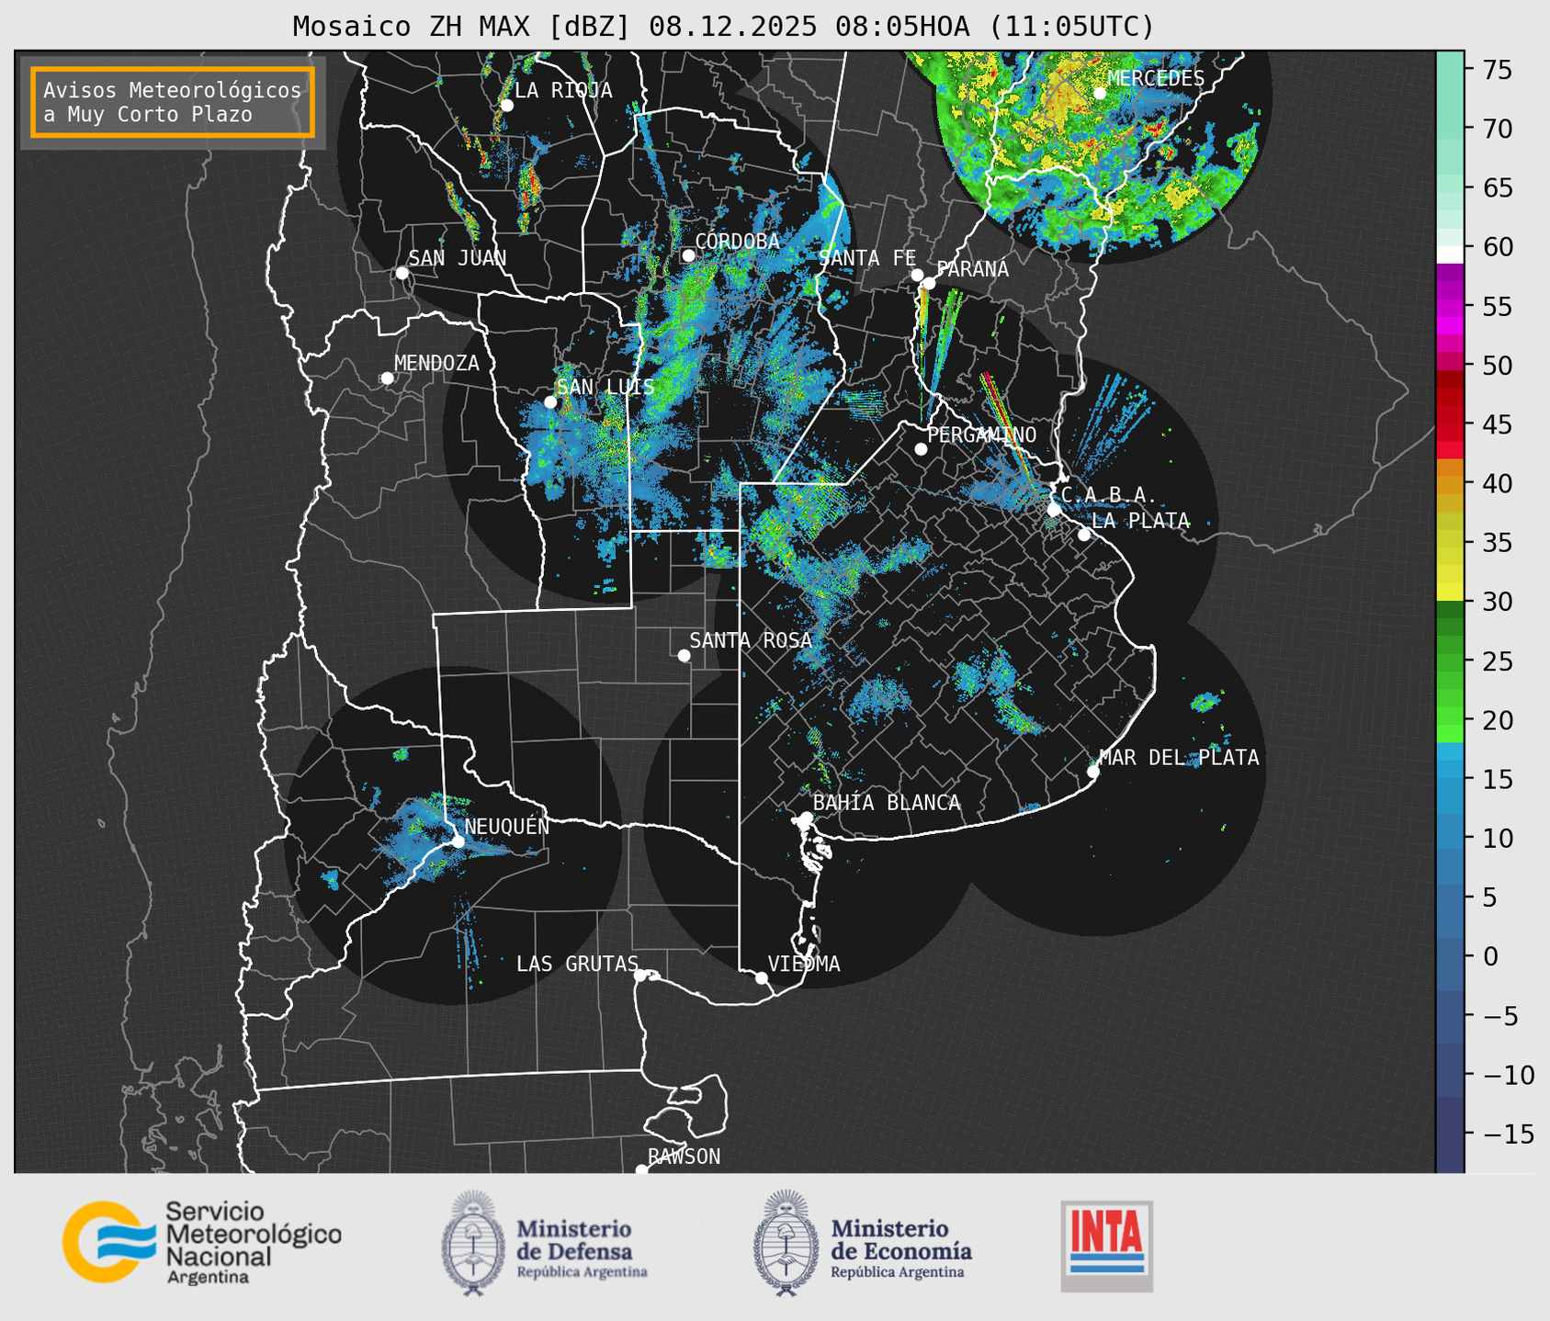Screen dimensions: 1550x1321
Task: Click the Mar del Plata marker dot
Action: [x=1093, y=772]
